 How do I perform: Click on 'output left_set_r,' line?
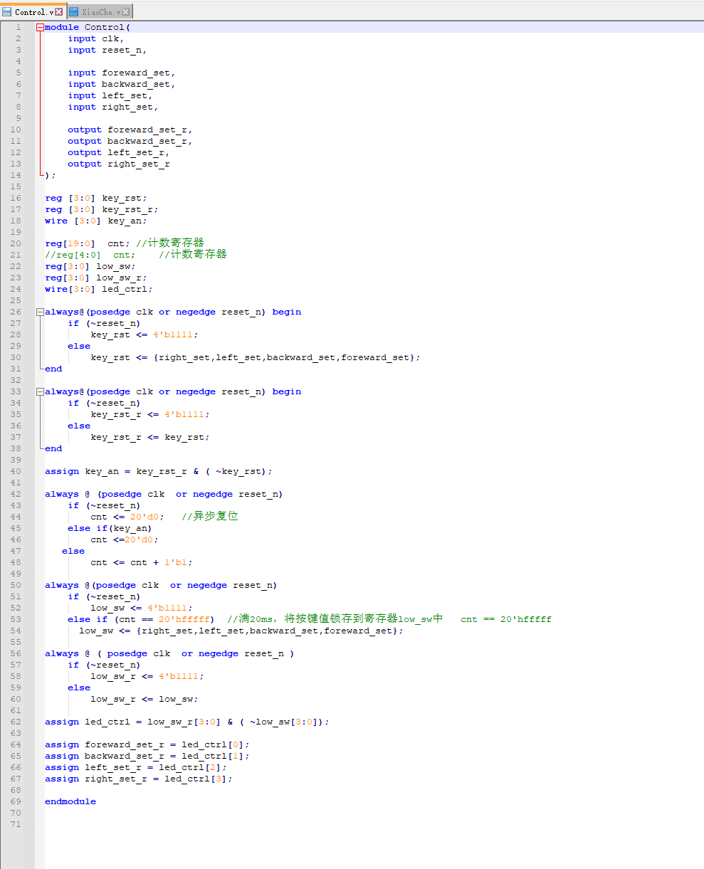119,152
